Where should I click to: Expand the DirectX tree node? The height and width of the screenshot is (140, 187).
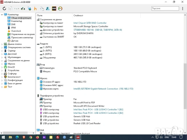(x=2, y=67)
